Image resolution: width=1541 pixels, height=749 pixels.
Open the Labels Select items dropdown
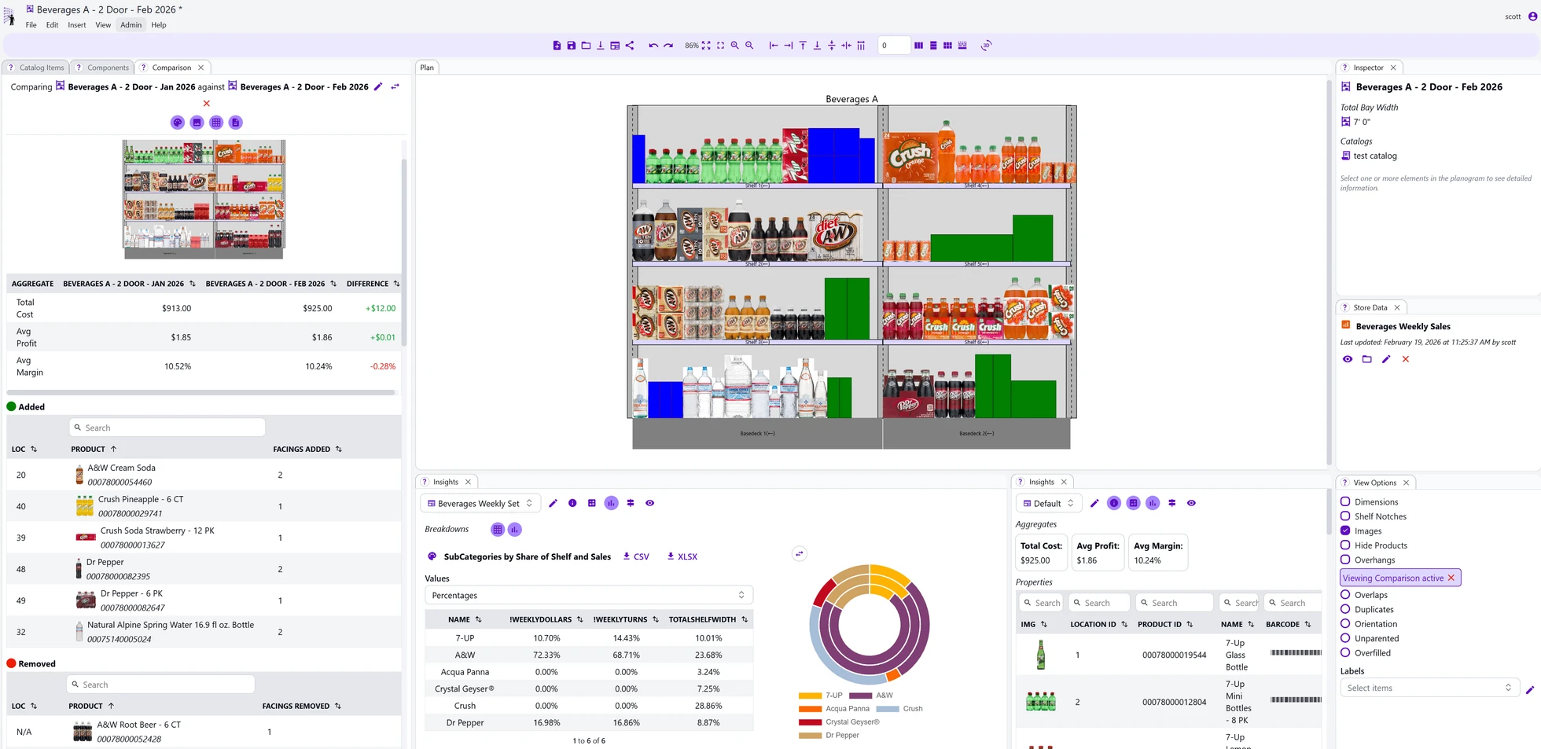[1429, 688]
